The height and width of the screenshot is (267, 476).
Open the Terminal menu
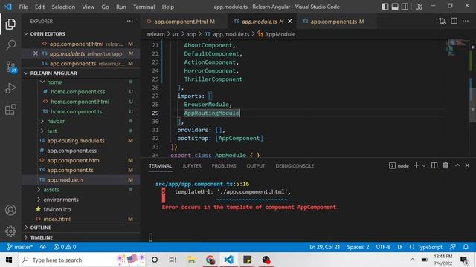pyautogui.click(x=144, y=7)
